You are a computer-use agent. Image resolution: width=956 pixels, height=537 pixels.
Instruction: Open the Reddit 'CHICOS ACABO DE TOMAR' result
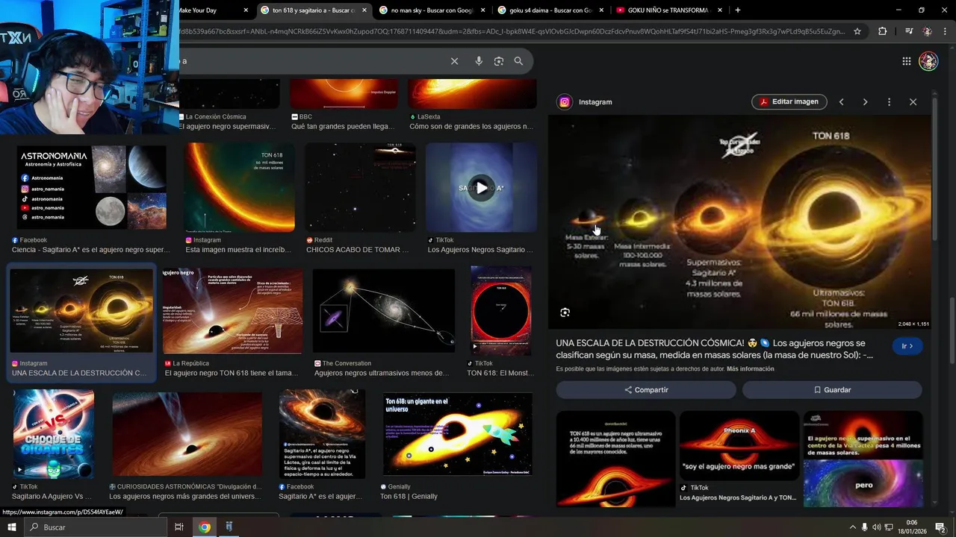360,186
